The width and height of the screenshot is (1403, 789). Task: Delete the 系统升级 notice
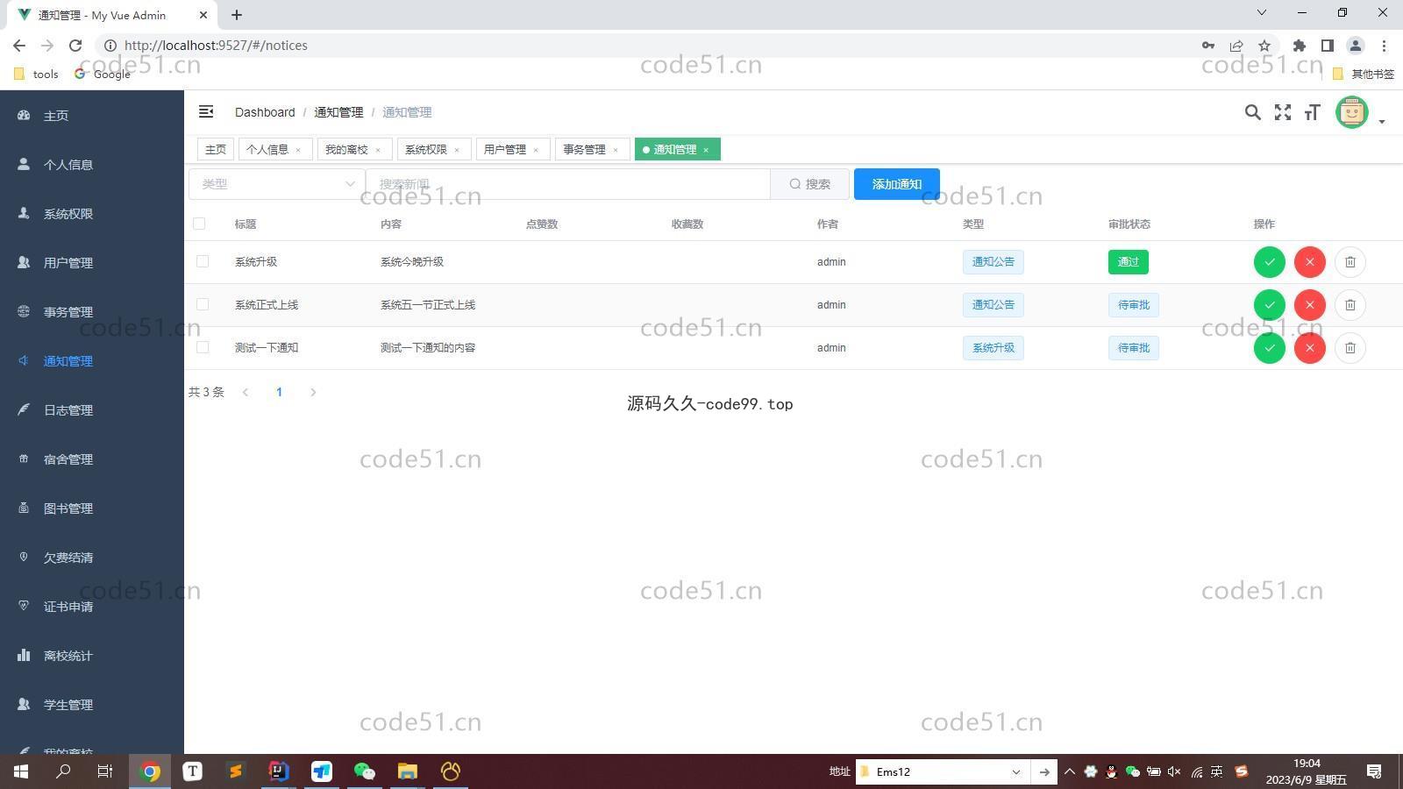[x=1350, y=262]
